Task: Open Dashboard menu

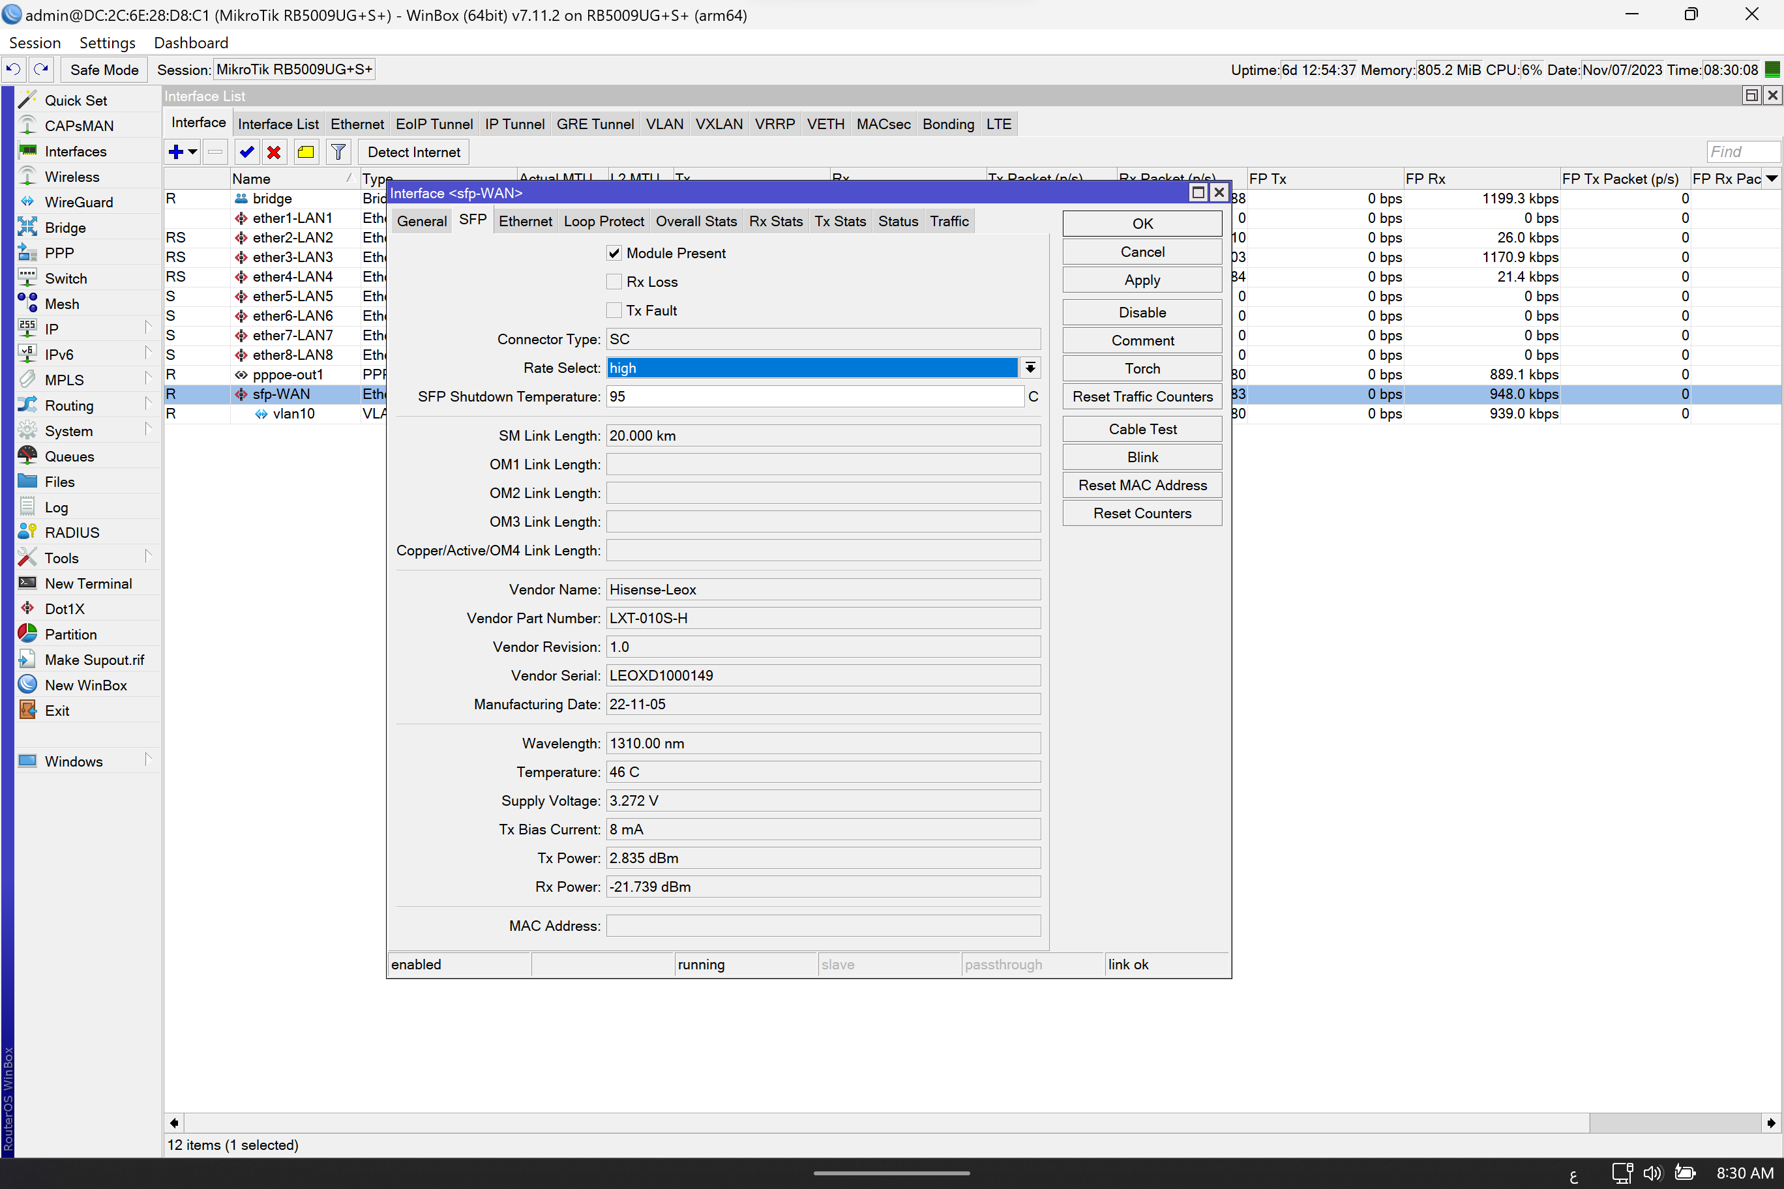Action: pos(190,42)
